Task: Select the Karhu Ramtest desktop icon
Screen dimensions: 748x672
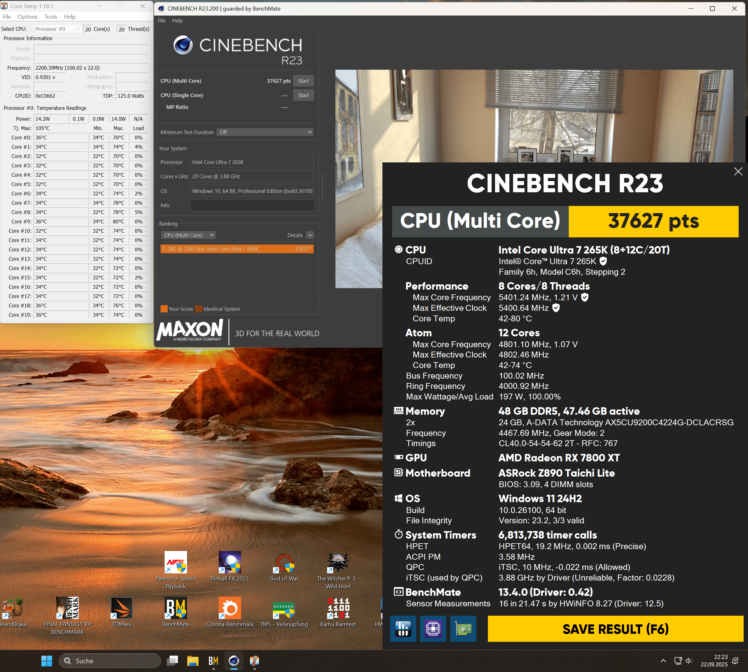Action: (338, 609)
